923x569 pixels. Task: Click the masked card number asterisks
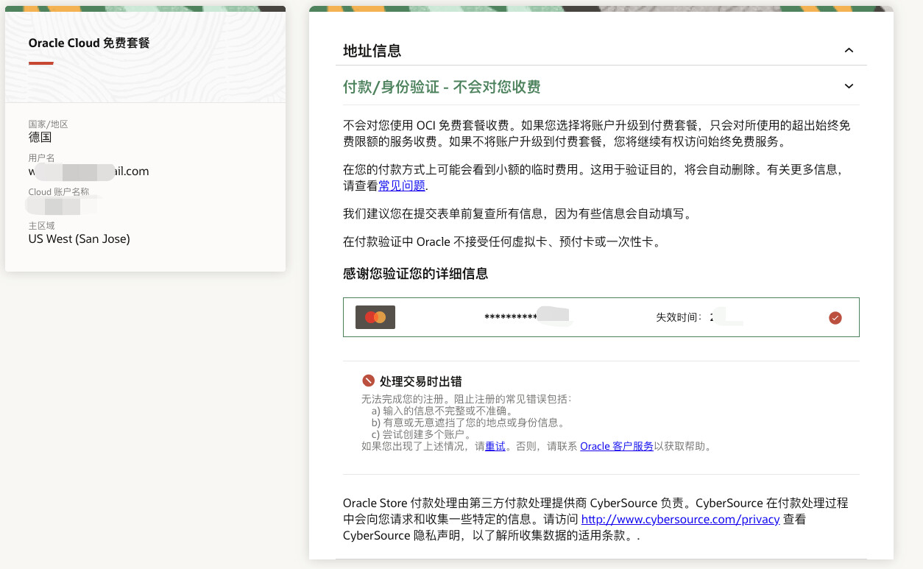pyautogui.click(x=510, y=318)
